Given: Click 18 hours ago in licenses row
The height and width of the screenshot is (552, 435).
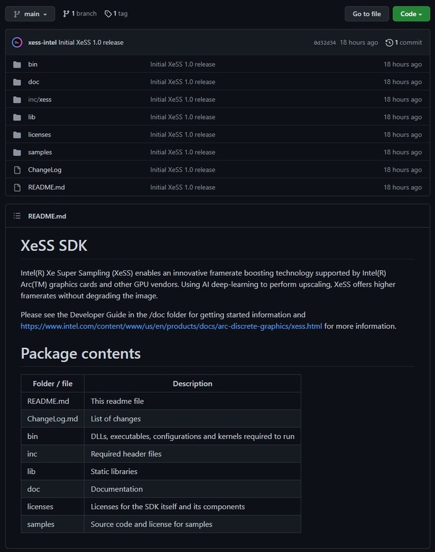Looking at the screenshot, I should [403, 135].
